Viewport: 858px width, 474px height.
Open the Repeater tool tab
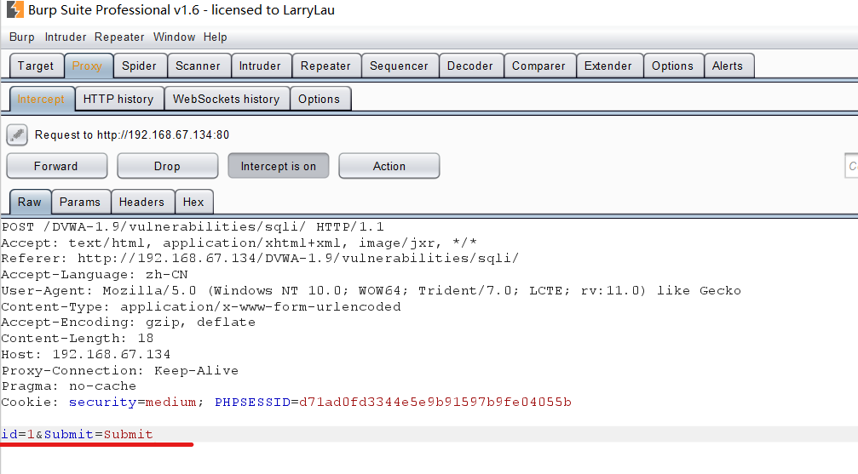(x=325, y=66)
